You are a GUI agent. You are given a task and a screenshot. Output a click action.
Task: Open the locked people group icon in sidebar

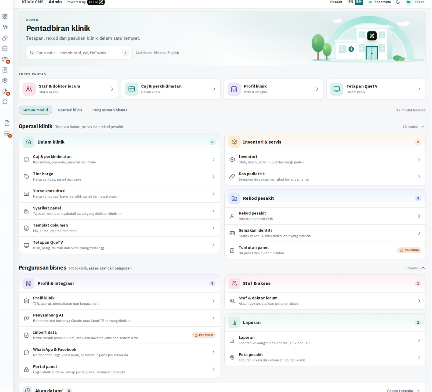(6, 60)
